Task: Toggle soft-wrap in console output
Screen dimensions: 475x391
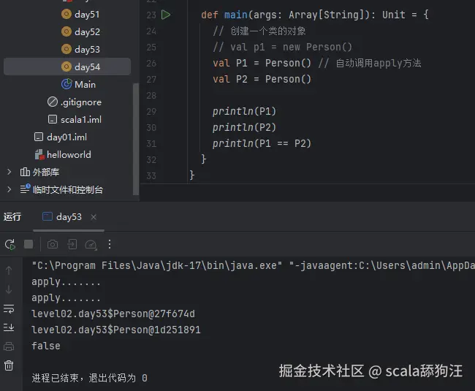Action: (9, 308)
